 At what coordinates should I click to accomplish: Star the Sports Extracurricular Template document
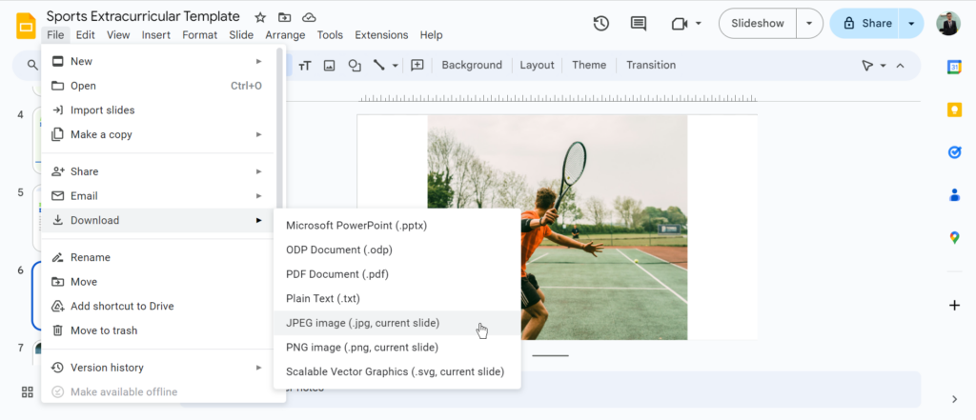pos(260,17)
